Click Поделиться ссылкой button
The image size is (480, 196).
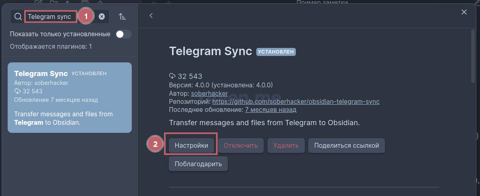click(346, 145)
